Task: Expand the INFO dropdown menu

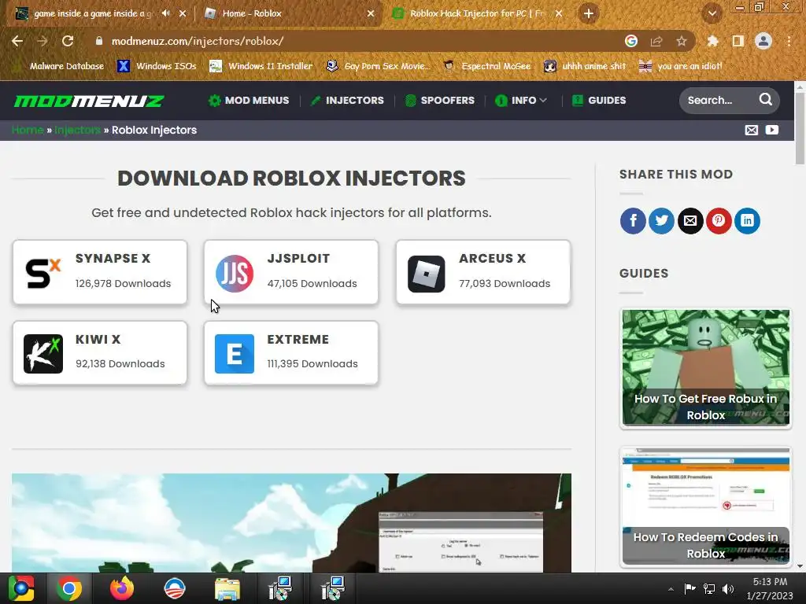Action: click(521, 100)
